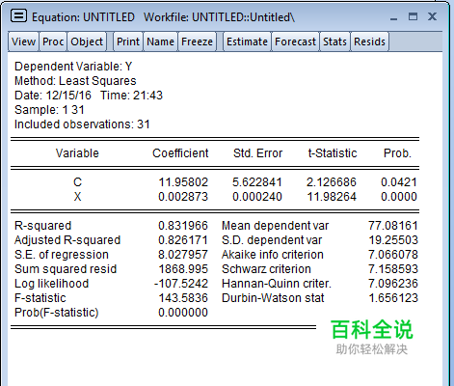The width and height of the screenshot is (454, 386).
Task: Click the Estimate button
Action: pos(247,41)
